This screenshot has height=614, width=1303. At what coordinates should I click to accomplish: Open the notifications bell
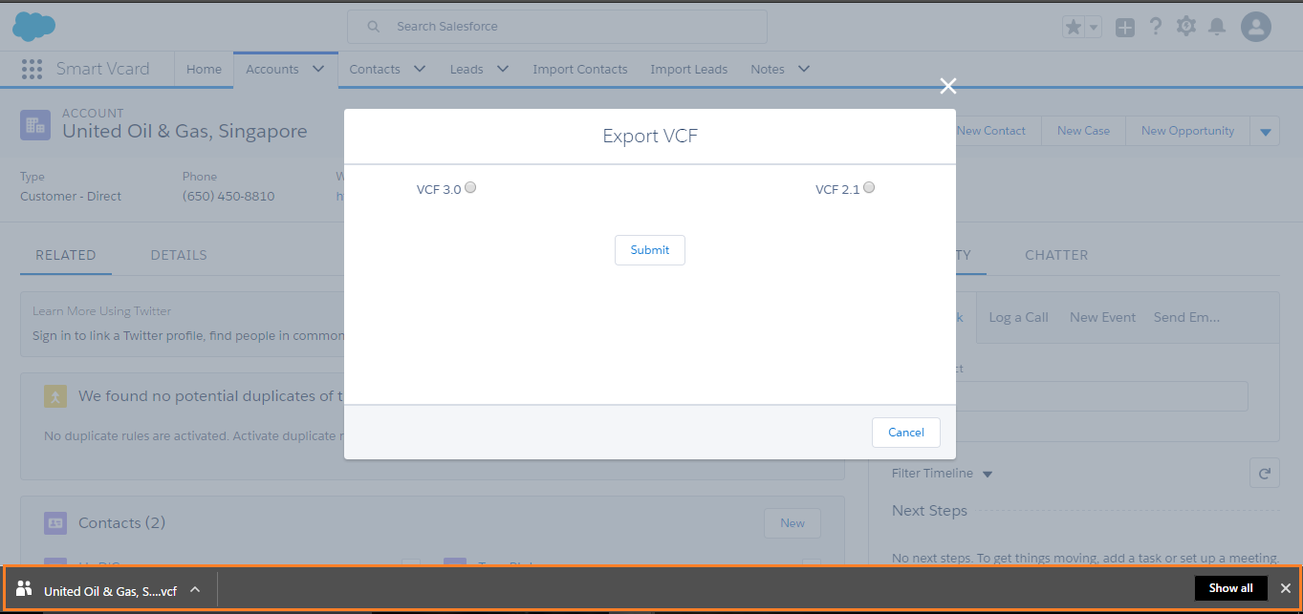point(1217,27)
